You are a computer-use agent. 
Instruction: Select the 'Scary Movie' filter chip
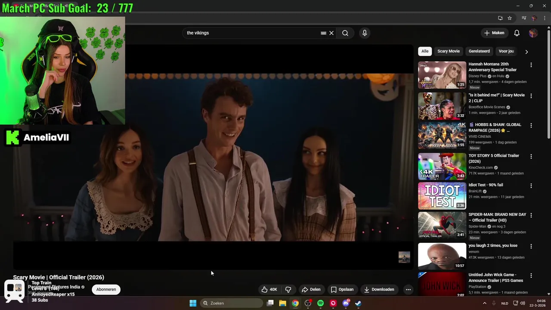coord(449,51)
